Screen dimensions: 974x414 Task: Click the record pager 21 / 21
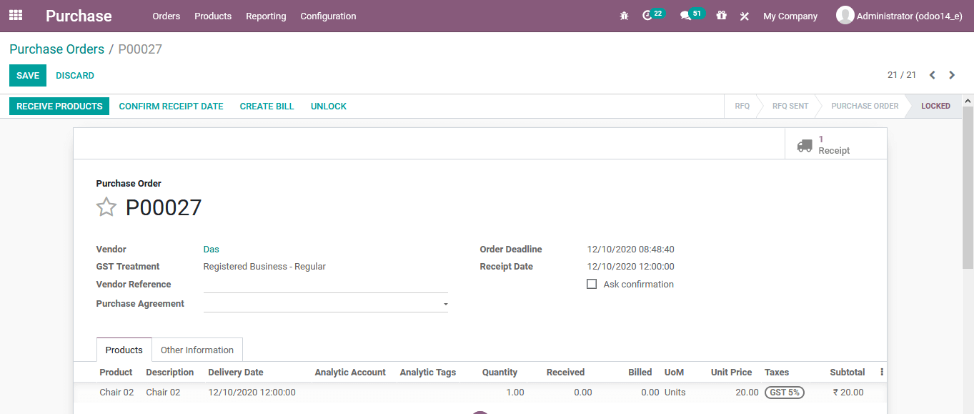tap(902, 75)
